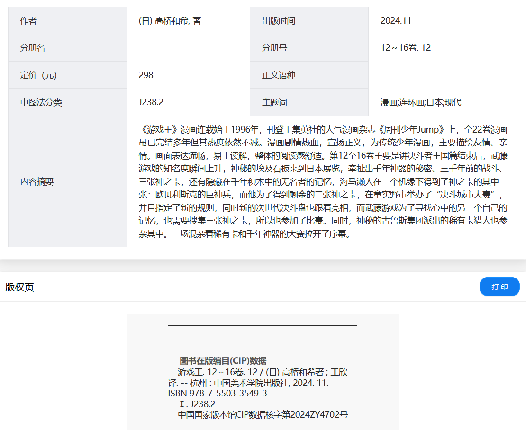The height and width of the screenshot is (430, 526).
Task: Click the 打印 print button
Action: (x=499, y=287)
